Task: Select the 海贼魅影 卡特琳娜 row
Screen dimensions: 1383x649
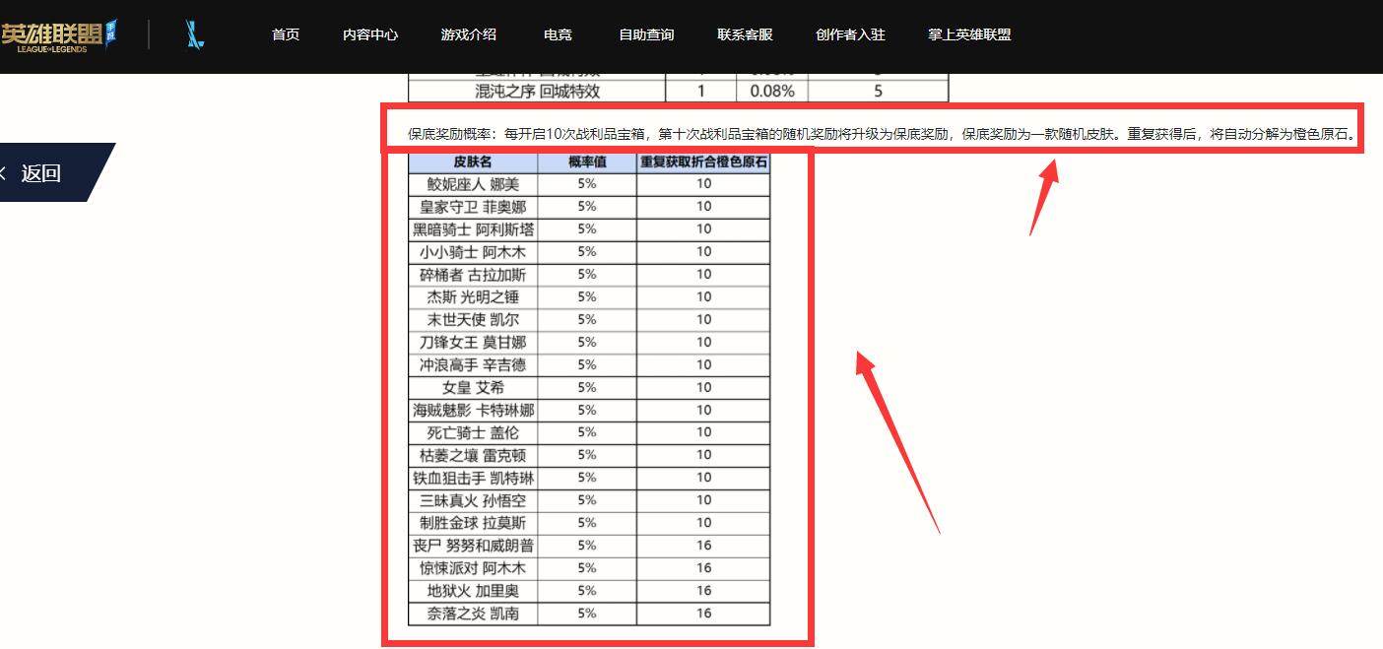Action: click(x=589, y=411)
